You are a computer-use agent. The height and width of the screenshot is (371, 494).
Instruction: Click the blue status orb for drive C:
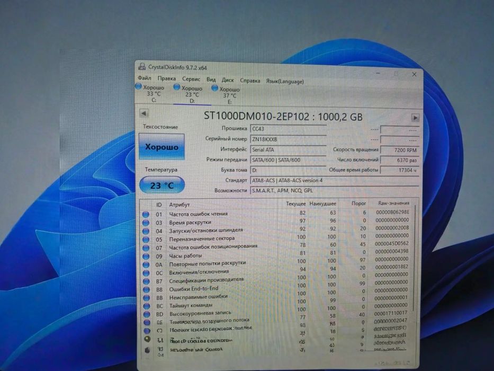tap(138, 86)
